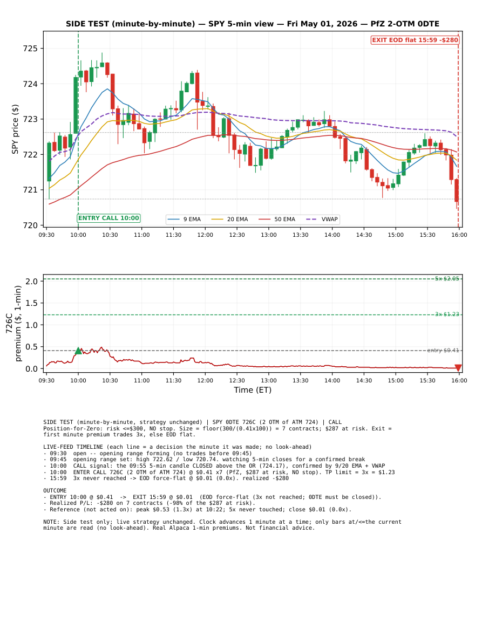Viewport: 482px width, 623px height.
Task: Click the 720 tick on SPY price axis
Action: (x=30, y=225)
